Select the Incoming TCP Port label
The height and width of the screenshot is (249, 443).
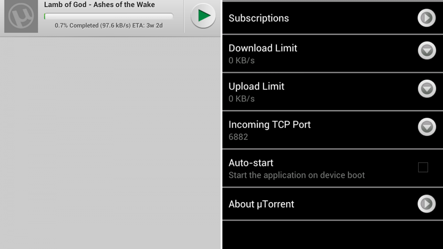click(269, 125)
